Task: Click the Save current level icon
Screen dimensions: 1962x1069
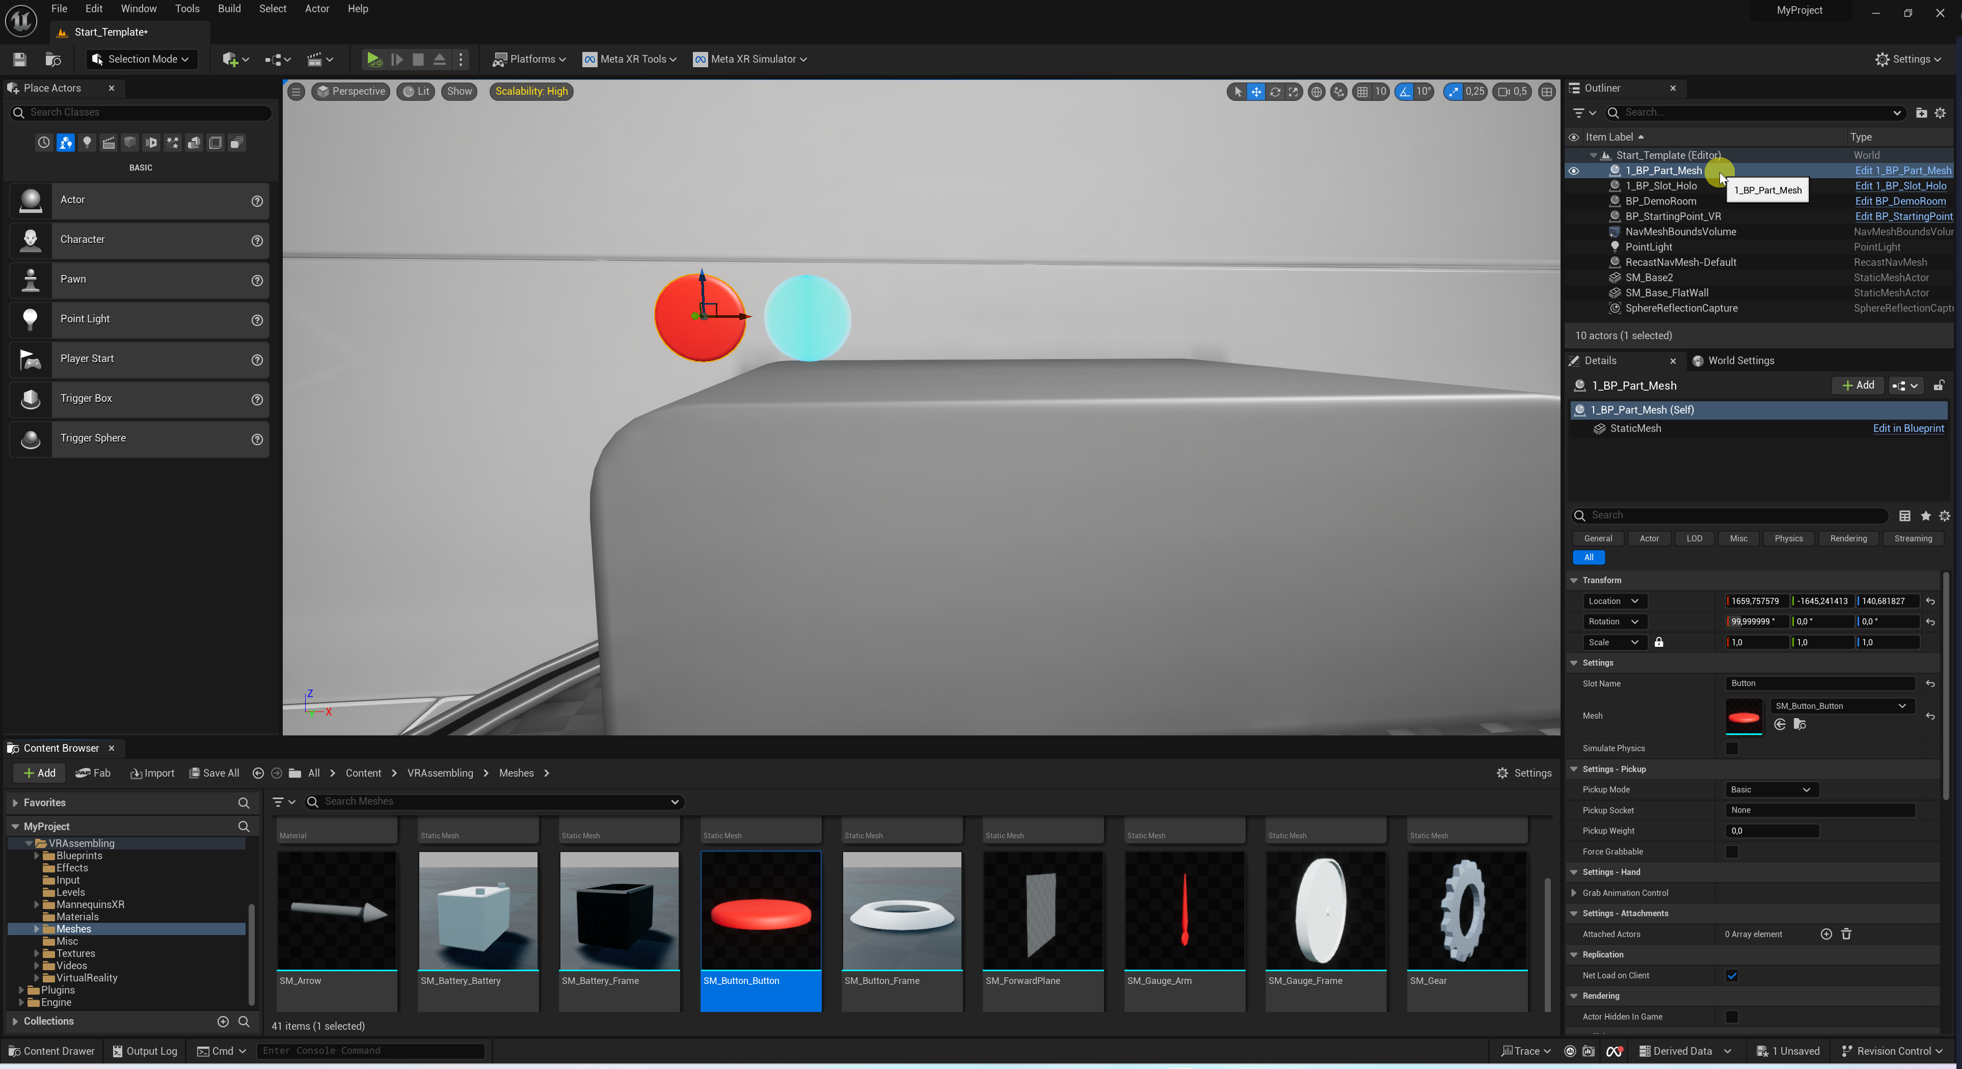Action: 20,59
